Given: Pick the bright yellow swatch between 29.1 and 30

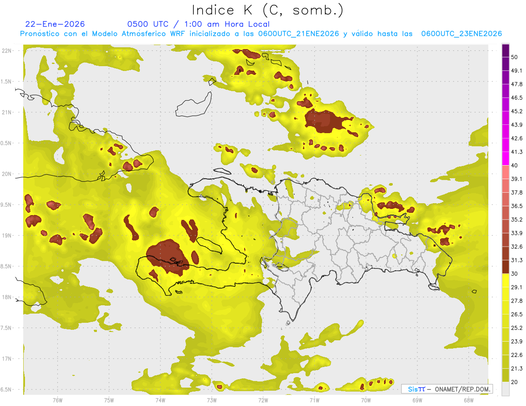Looking at the screenshot, I should coord(505,280).
